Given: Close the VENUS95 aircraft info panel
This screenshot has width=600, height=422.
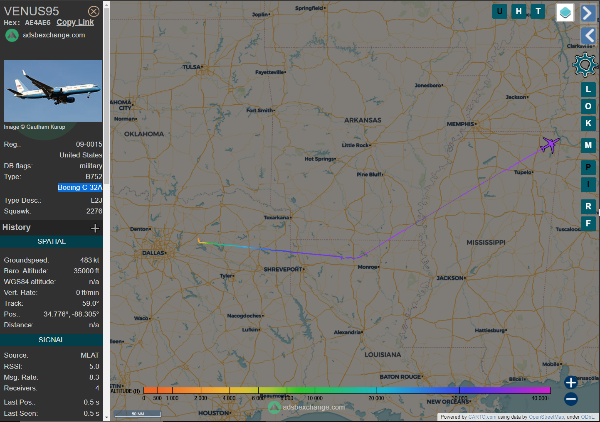Looking at the screenshot, I should (94, 11).
